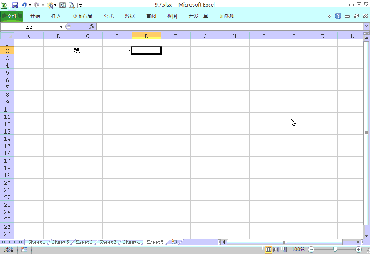Click the Redo arrow icon
Image resolution: width=370 pixels, height=254 pixels.
click(37, 5)
